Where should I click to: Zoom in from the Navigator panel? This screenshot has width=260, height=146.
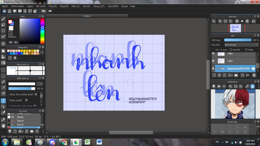(x=220, y=21)
